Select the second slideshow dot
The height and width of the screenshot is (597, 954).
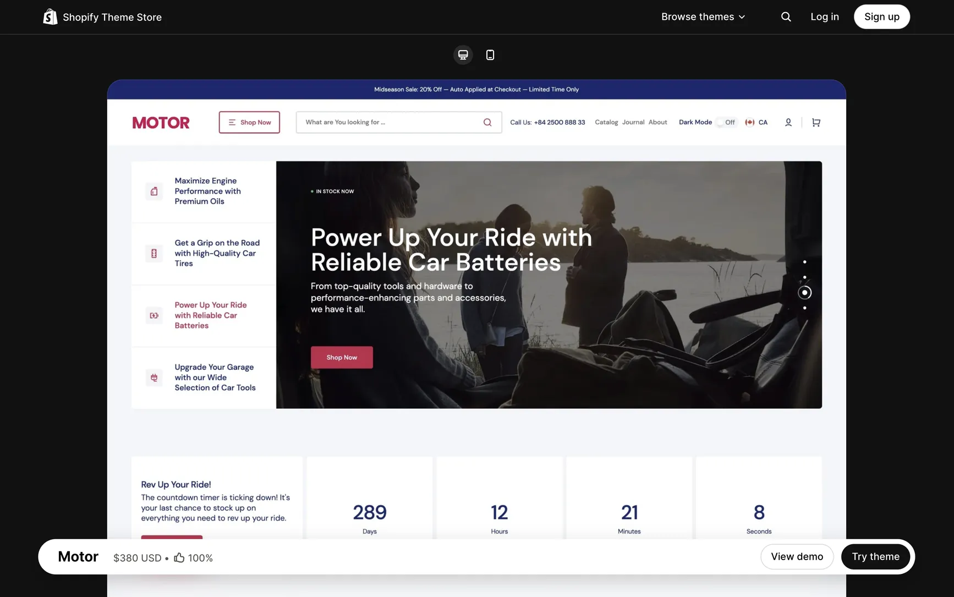click(804, 277)
